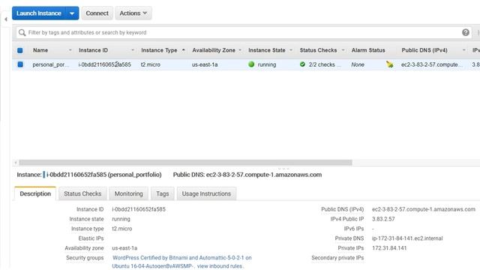Open the WordPress Certified security group link
Viewport: 480px width, 270px height.
coord(181,262)
